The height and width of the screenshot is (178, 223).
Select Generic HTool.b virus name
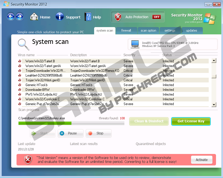click(36, 85)
